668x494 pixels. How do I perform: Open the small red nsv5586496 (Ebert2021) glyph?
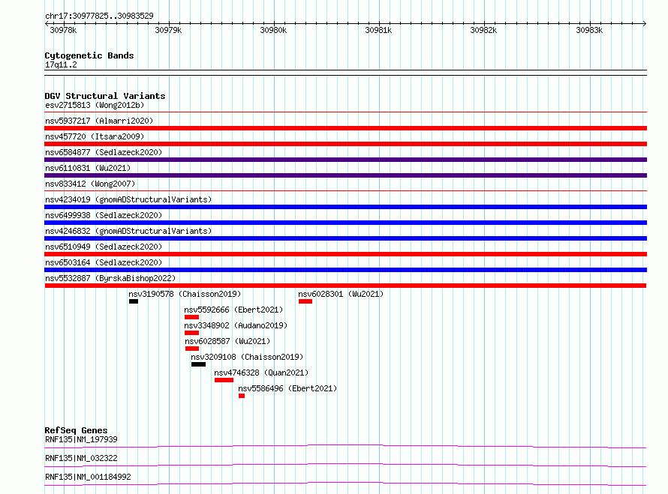pos(242,396)
